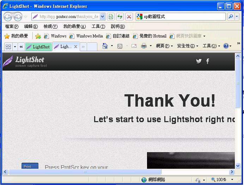Click the dark video thumbnail

pos(191,161)
